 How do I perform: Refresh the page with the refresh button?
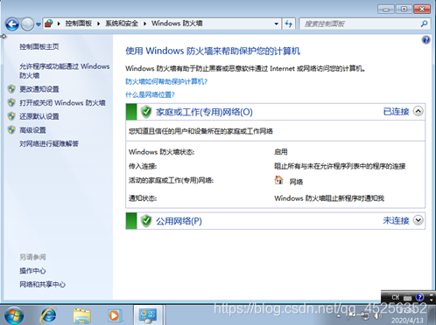click(x=289, y=24)
